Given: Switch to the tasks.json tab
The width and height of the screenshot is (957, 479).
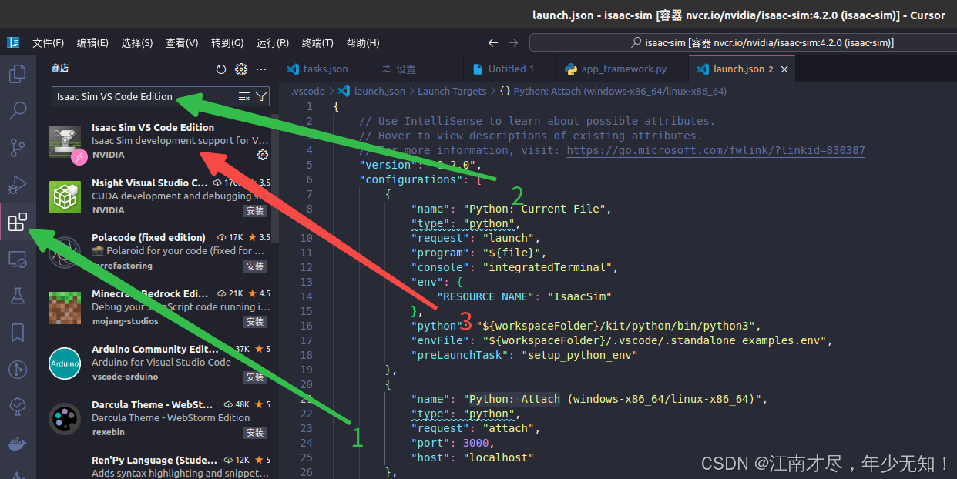Looking at the screenshot, I should [x=324, y=69].
